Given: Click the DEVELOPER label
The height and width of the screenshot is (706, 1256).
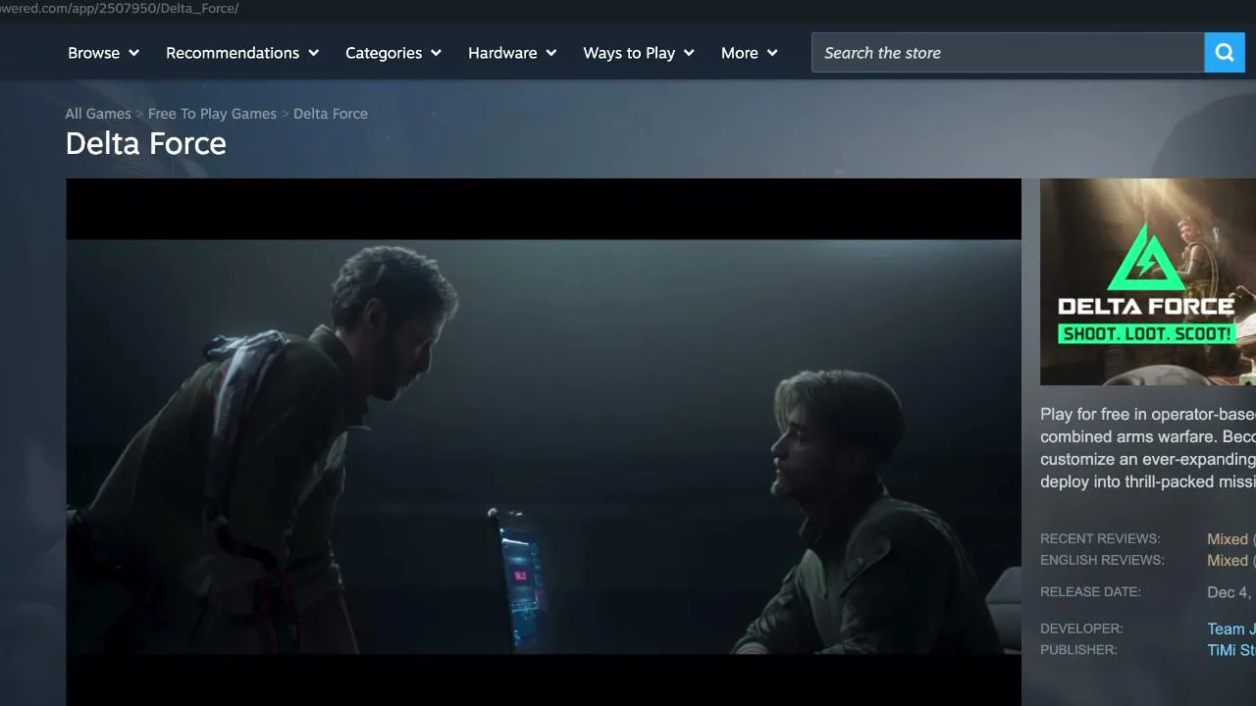Looking at the screenshot, I should (1081, 630).
